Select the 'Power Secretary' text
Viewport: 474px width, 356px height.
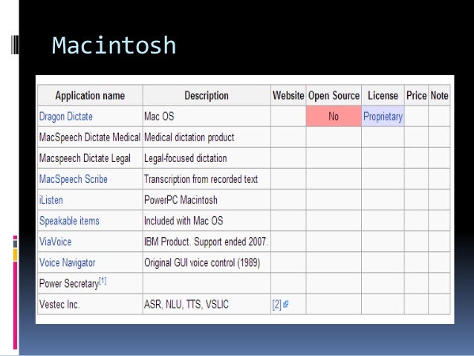click(69, 284)
